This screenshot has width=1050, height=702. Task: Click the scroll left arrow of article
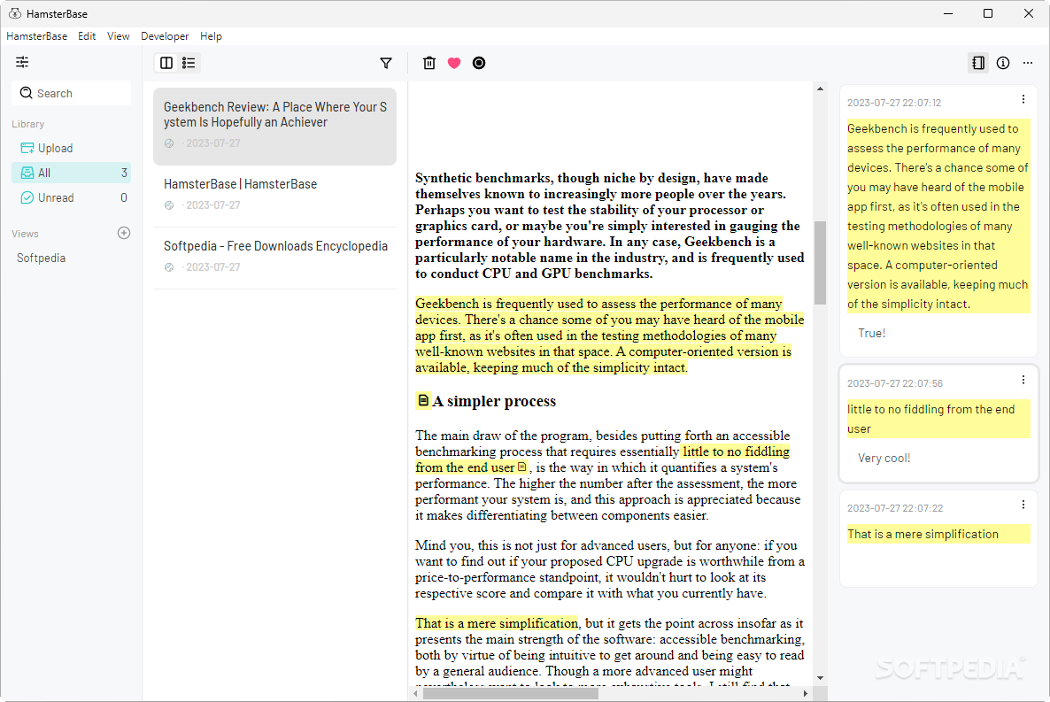[x=415, y=694]
